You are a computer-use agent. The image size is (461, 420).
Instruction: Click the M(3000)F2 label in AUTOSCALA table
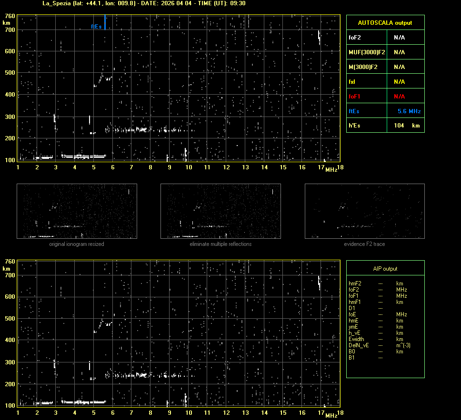click(x=363, y=67)
